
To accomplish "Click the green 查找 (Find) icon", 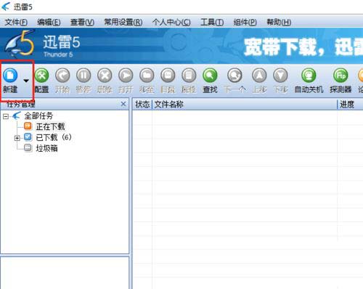I will (210, 76).
